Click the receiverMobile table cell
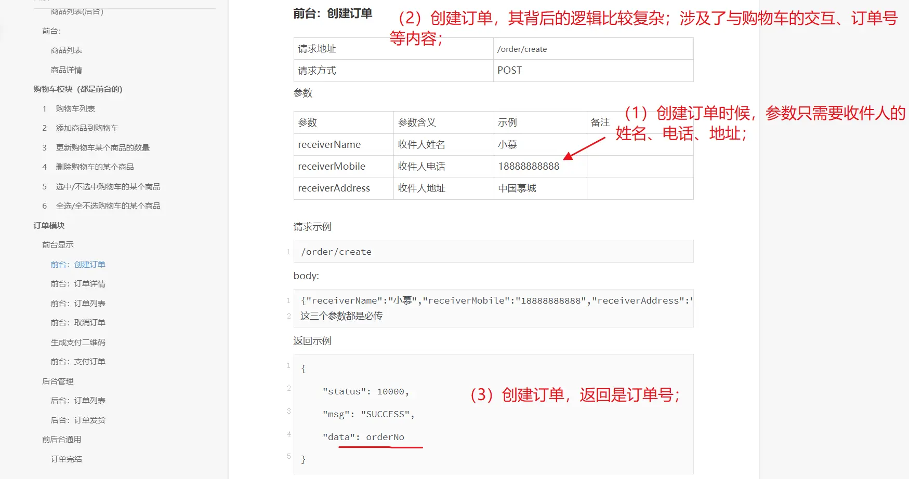 332,167
